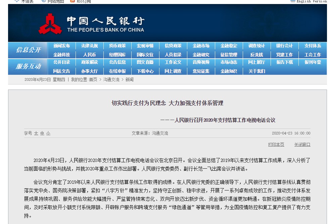329x224 pixels.
Task: Select 人民币 menu item
Action: click(89, 55)
